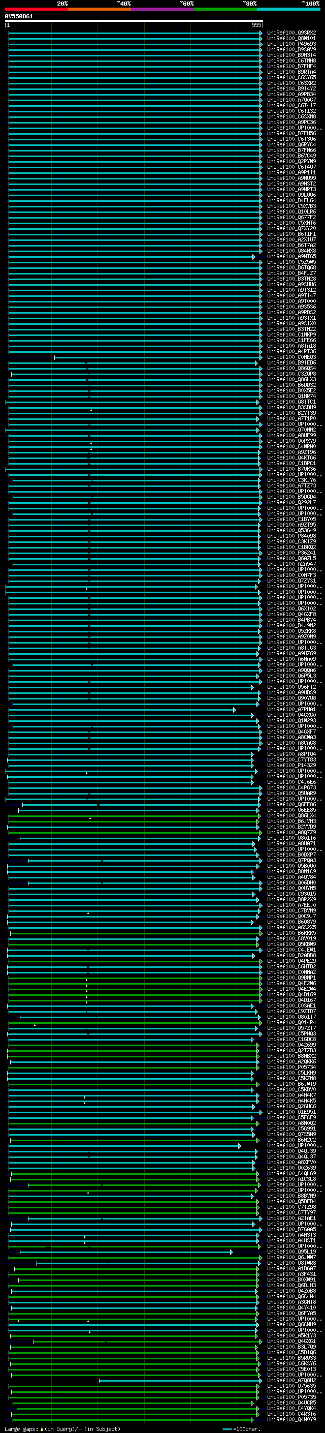
Task: Click hit label UniRef100_A9PB34
Action: click(x=291, y=94)
